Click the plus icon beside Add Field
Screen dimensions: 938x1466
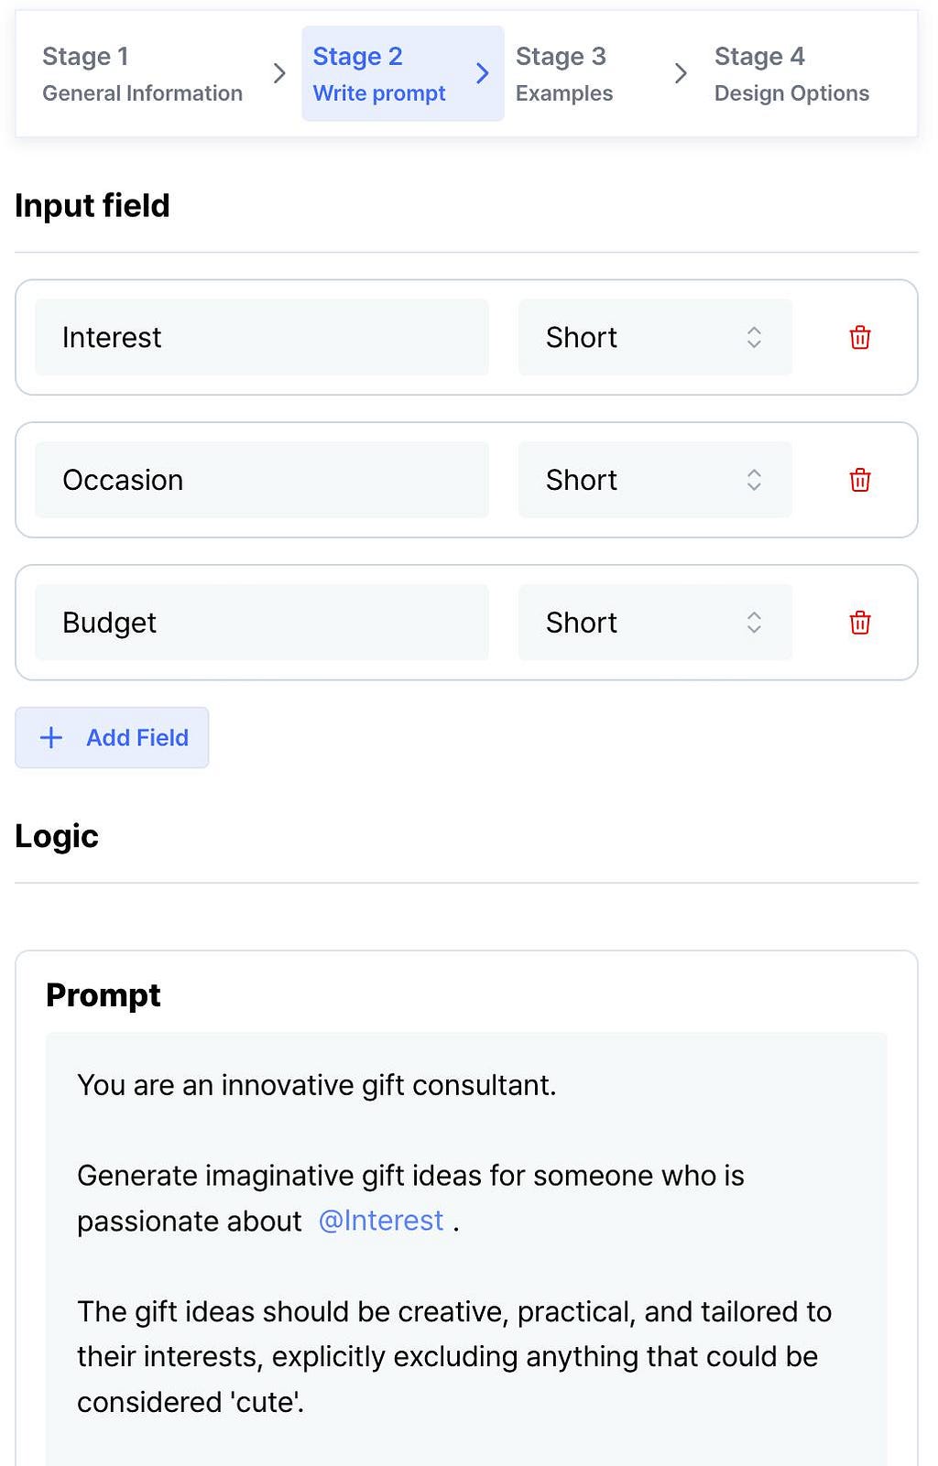point(51,737)
